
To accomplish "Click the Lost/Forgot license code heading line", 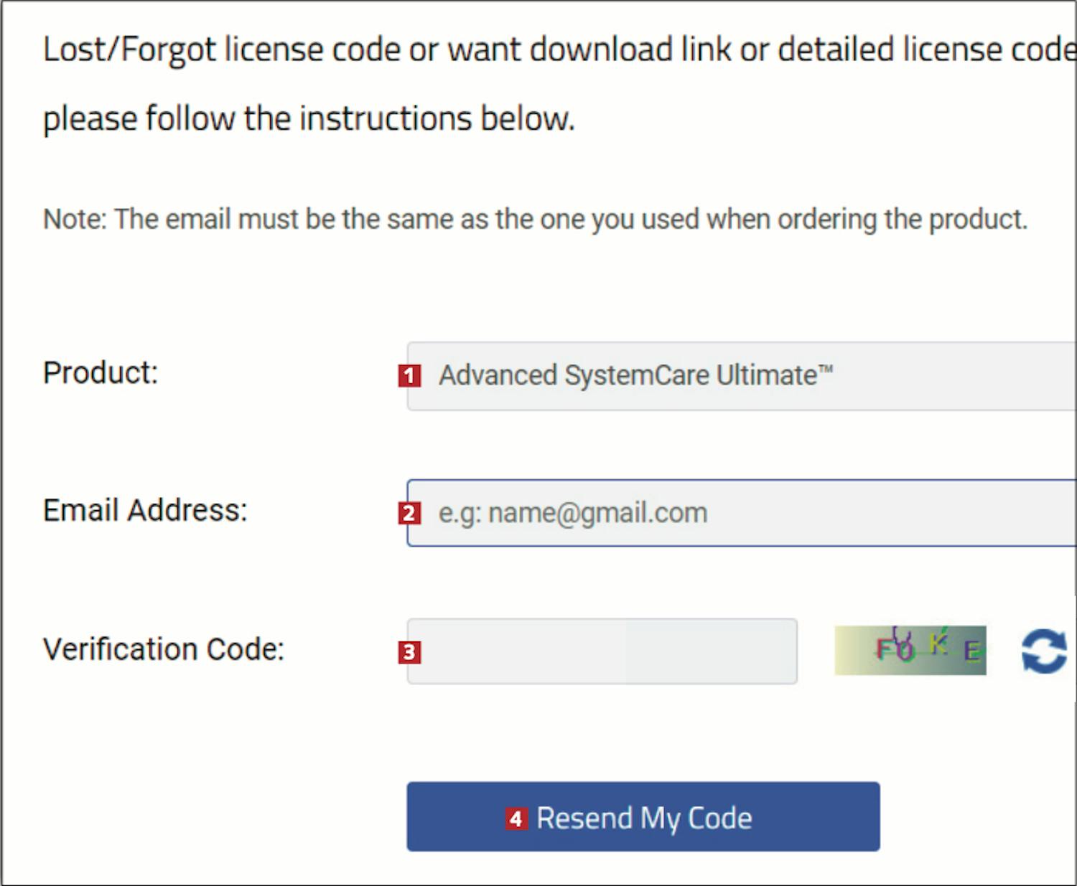I will pyautogui.click(x=560, y=50).
